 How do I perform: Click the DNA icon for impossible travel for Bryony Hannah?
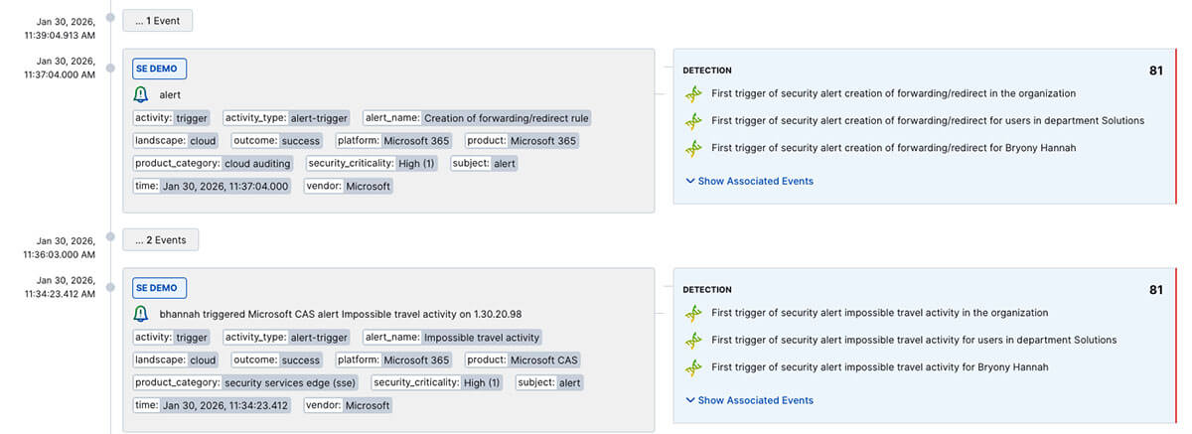[x=693, y=367]
